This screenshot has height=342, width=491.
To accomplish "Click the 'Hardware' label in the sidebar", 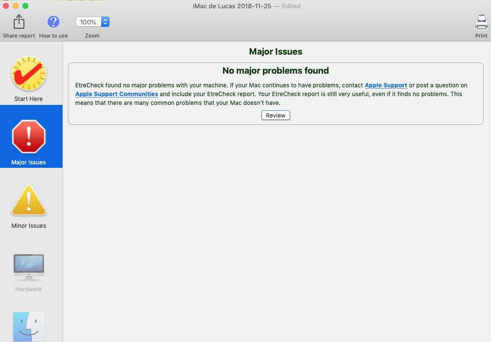I will tap(28, 289).
